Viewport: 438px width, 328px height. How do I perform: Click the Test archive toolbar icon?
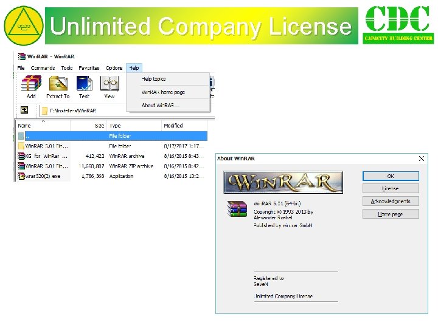coord(84,84)
